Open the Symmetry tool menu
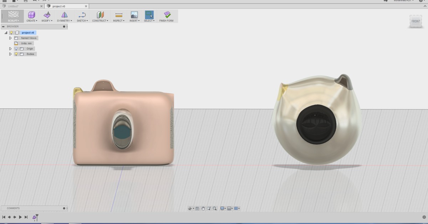The image size is (428, 224). coord(64,16)
